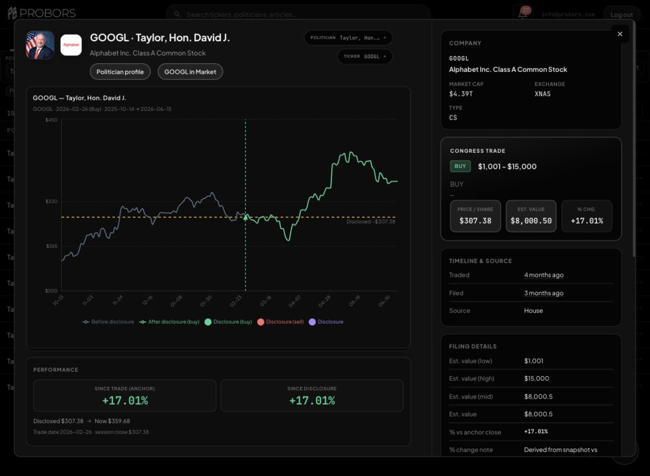Select the Est. Value $8,000.50 card

coord(531,216)
